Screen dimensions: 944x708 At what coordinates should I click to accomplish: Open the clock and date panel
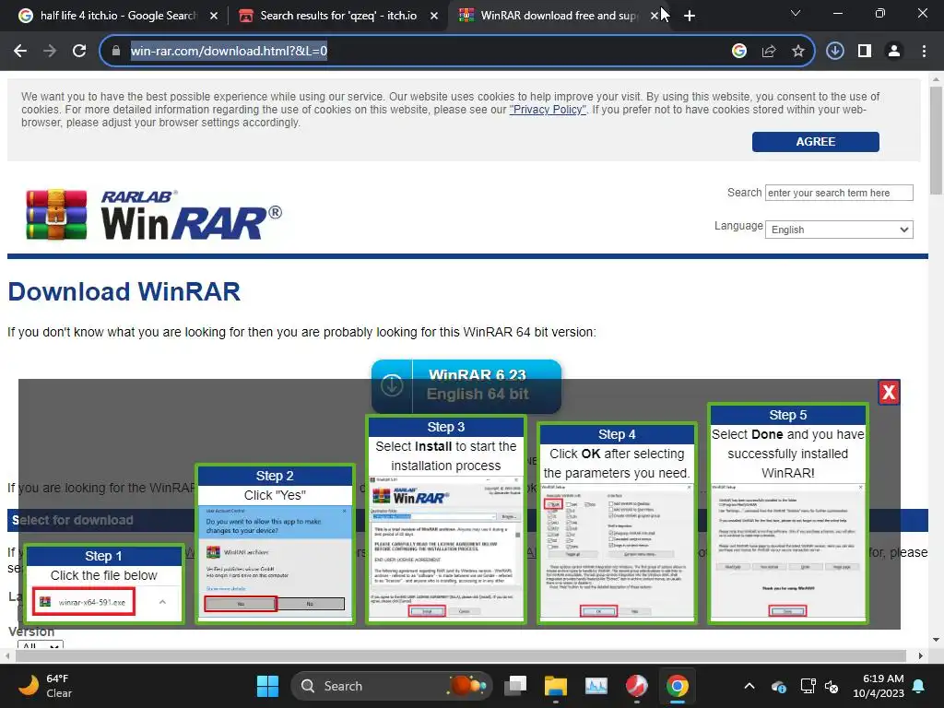tap(879, 686)
